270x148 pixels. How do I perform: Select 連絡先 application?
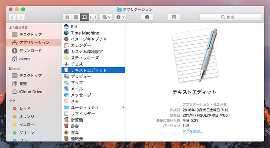click(93, 139)
